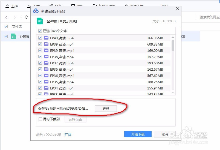Click video icon of EP39_高清.mp4 (609.33MB)
The width and height of the screenshot is (220, 150).
(x=46, y=44)
